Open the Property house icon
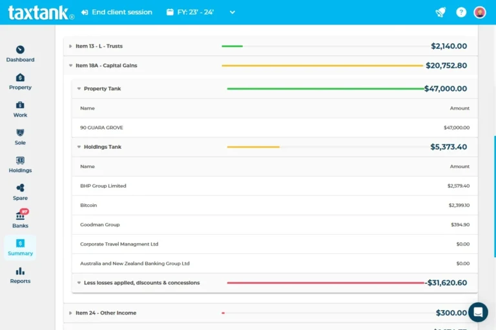This screenshot has height=330, width=496. (20, 77)
